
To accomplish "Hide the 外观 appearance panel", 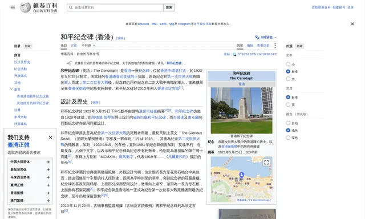I will pos(300,46).
